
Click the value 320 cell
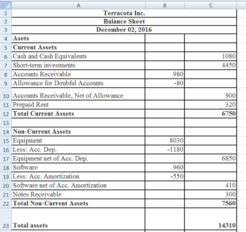pyautogui.click(x=210, y=105)
